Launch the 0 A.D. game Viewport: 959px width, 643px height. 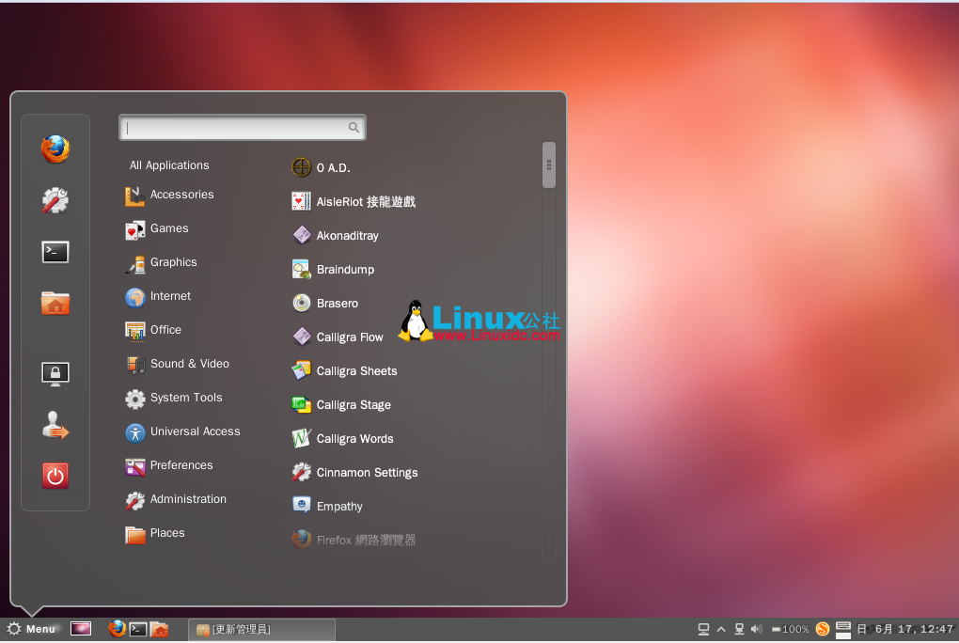321,167
